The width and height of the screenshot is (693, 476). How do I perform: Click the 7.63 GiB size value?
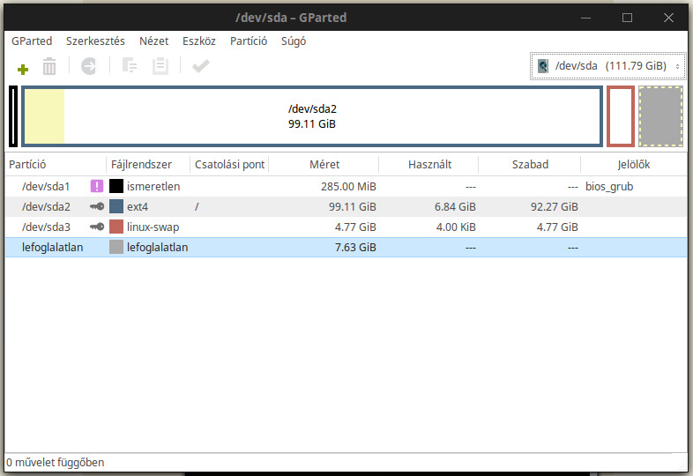tap(355, 247)
